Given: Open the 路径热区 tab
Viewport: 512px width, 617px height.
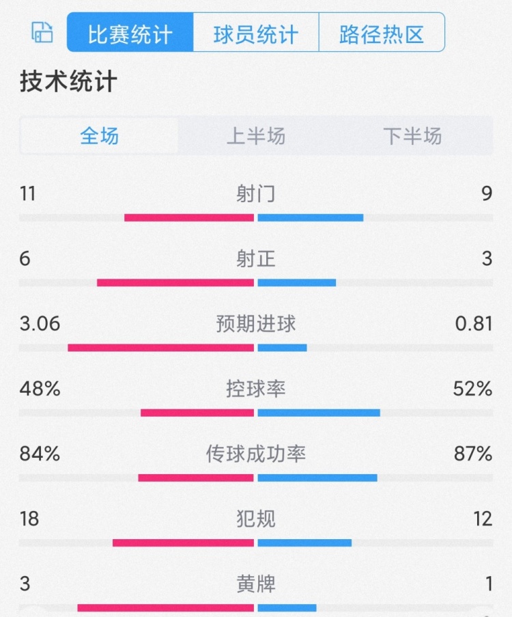Looking at the screenshot, I should [x=381, y=32].
